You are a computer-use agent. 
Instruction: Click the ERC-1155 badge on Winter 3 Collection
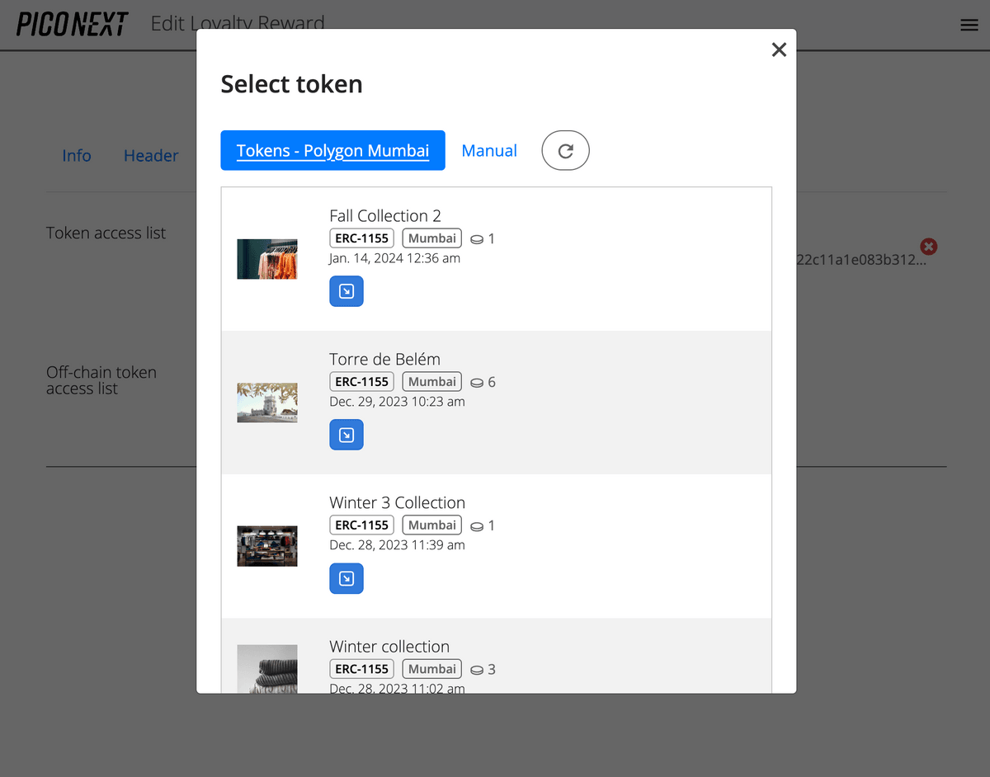(361, 525)
